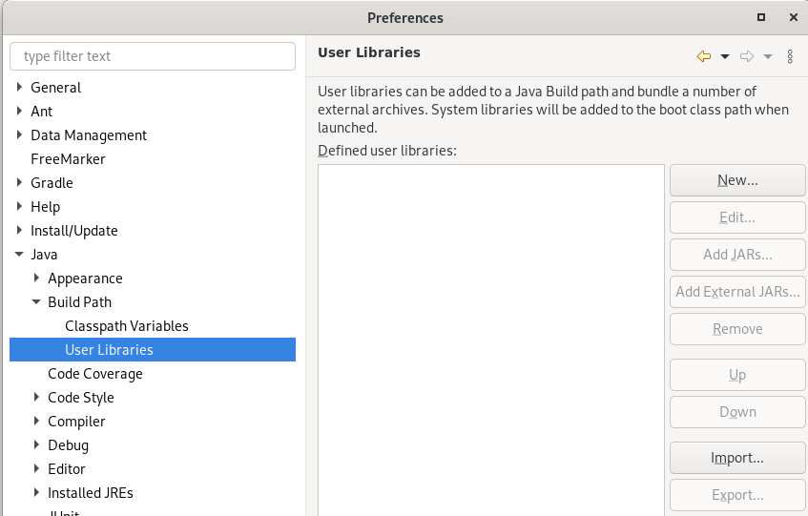Select the Code Coverage page
This screenshot has width=808, height=516.
(x=95, y=374)
